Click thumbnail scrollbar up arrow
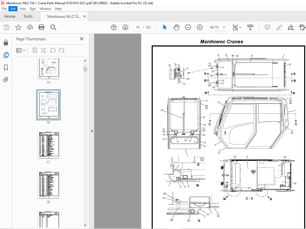This screenshot has width=306, height=229. 85,61
